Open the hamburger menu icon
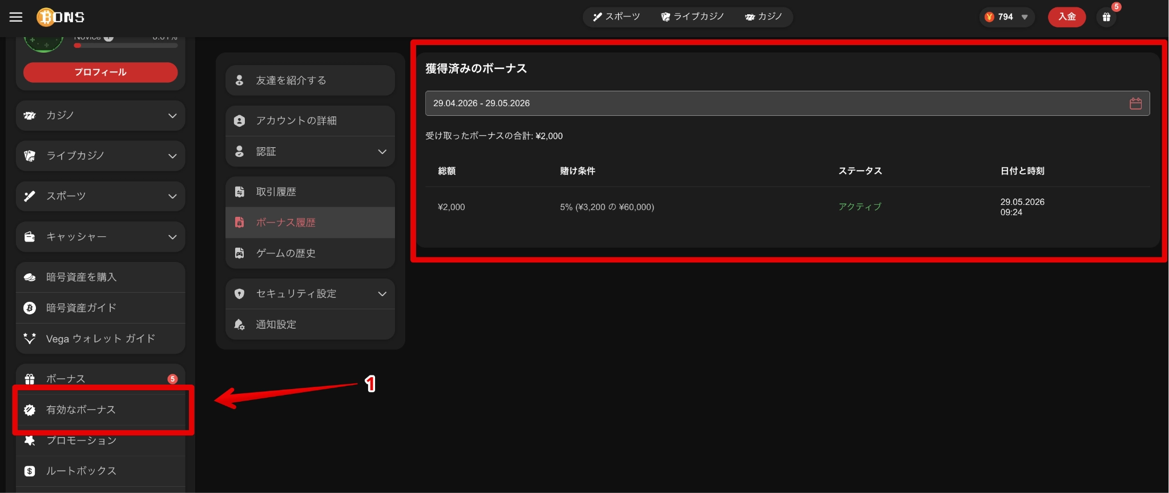The width and height of the screenshot is (1169, 493). click(x=16, y=17)
